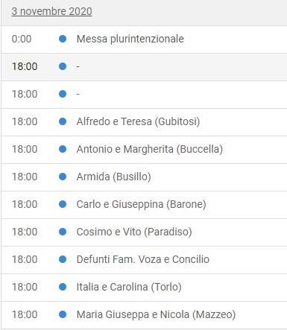Open the Alfredo e Teresa (Gubitosi) event
287x330 pixels.
point(138,121)
